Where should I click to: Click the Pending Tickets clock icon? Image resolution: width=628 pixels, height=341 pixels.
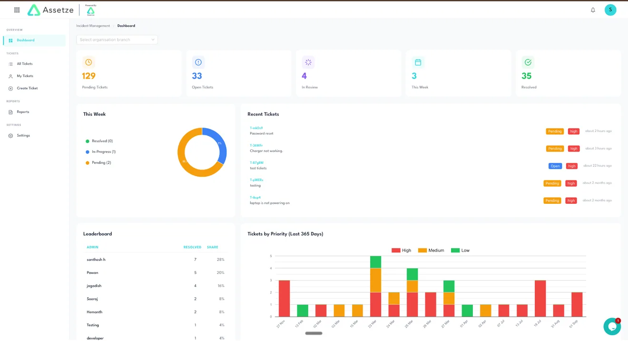pos(88,62)
